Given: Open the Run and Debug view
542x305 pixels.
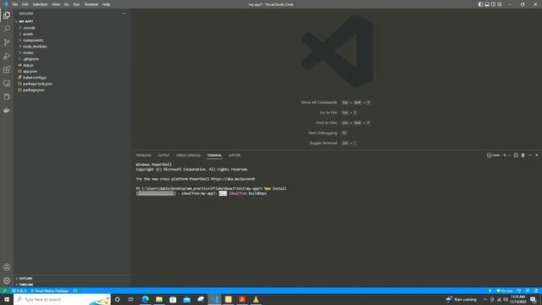Looking at the screenshot, I should pos(7,56).
